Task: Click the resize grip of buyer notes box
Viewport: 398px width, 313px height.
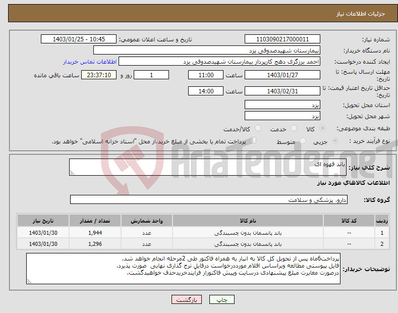Action: 29,281
